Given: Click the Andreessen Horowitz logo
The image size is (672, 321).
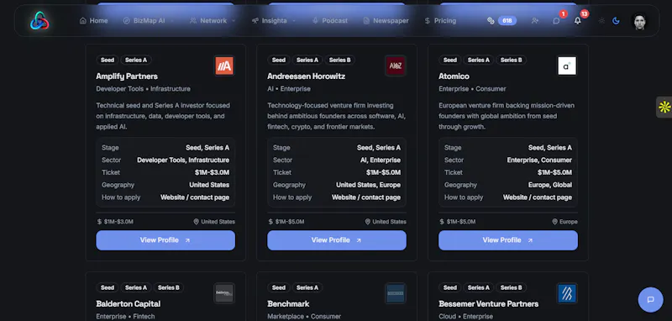Looking at the screenshot, I should pos(395,66).
